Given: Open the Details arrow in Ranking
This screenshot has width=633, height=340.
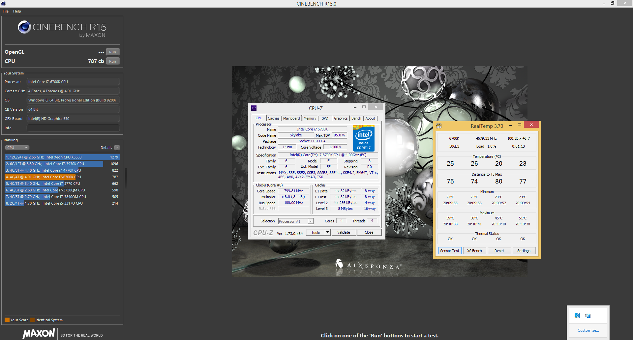Looking at the screenshot, I should pyautogui.click(x=117, y=148).
